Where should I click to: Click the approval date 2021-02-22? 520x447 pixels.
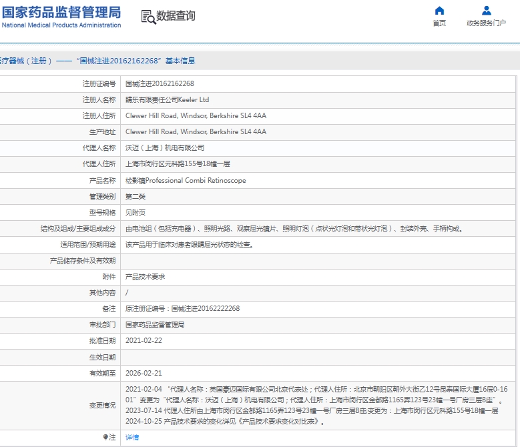coord(144,340)
